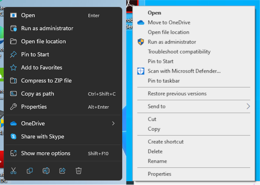Choose Rename in the light context menu
The width and height of the screenshot is (260, 185).
(x=157, y=161)
